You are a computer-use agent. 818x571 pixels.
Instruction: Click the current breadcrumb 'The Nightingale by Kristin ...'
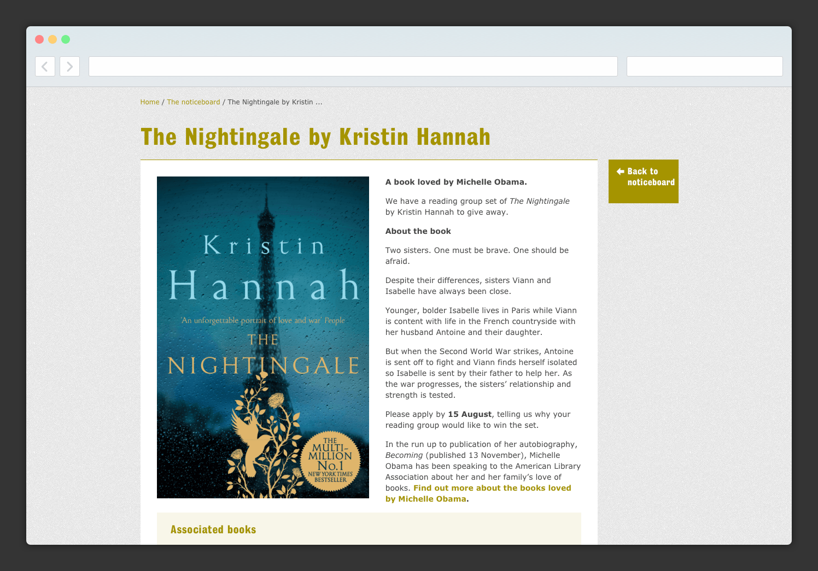[x=275, y=102]
